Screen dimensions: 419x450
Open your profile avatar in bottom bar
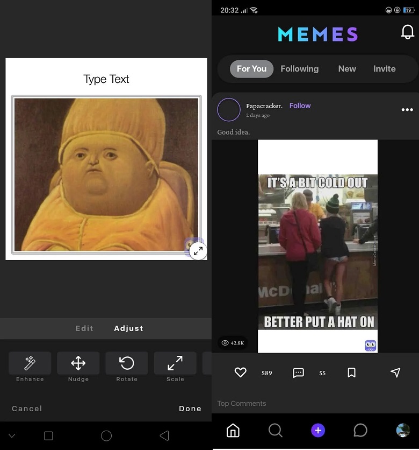click(x=403, y=430)
